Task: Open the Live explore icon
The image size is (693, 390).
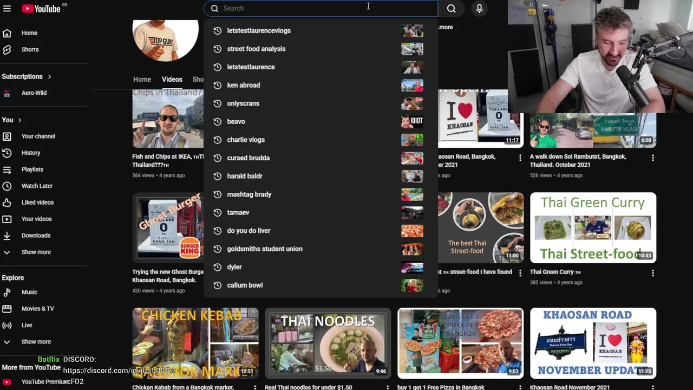Action: tap(7, 325)
